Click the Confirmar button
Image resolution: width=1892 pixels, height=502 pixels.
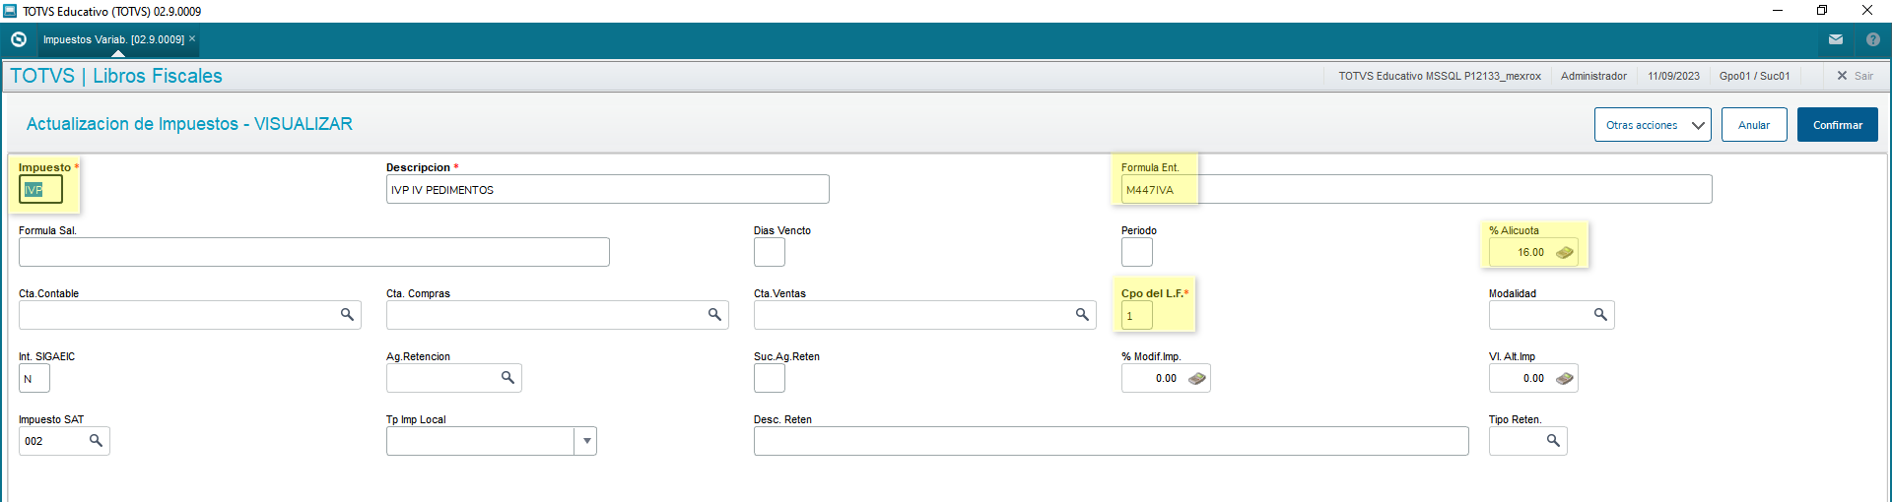coord(1838,125)
